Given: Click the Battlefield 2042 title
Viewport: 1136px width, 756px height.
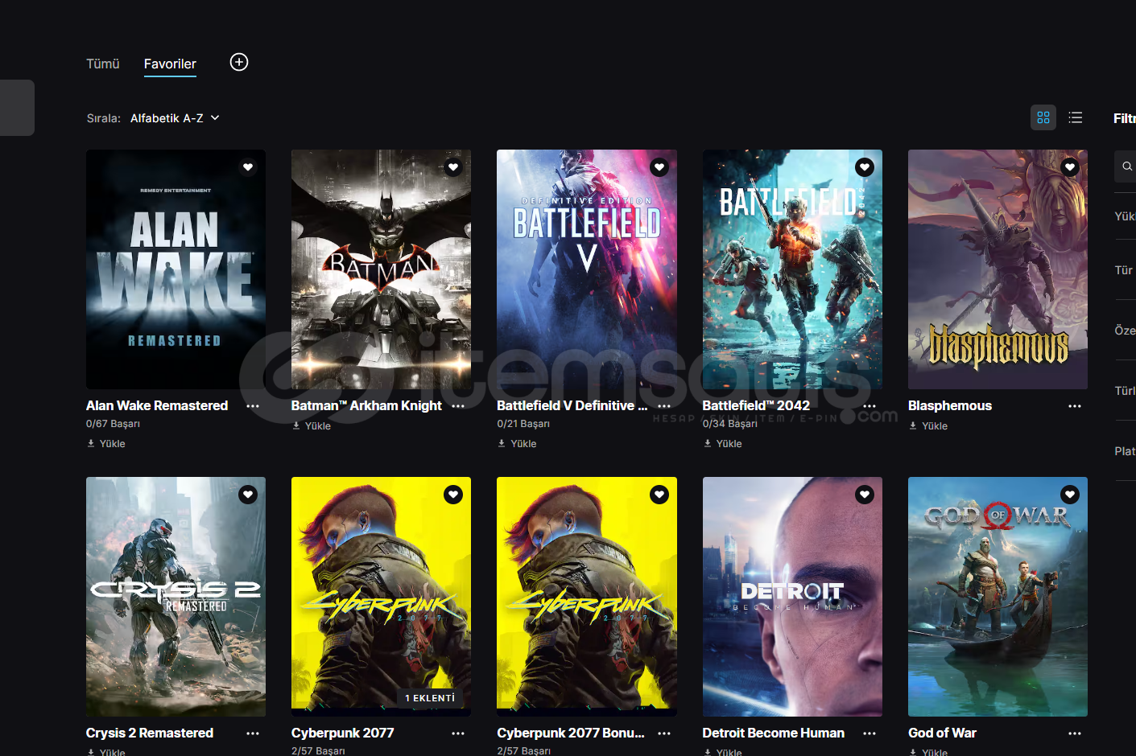Looking at the screenshot, I should [x=756, y=405].
